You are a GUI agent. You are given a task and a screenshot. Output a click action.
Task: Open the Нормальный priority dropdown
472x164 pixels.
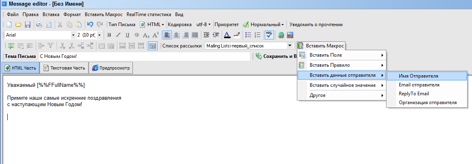[x=264, y=25]
